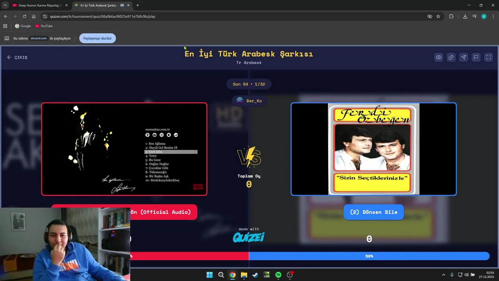The width and height of the screenshot is (499, 281).
Task: Close the Arabesk Şarkısı browser tab
Action: 128,5
